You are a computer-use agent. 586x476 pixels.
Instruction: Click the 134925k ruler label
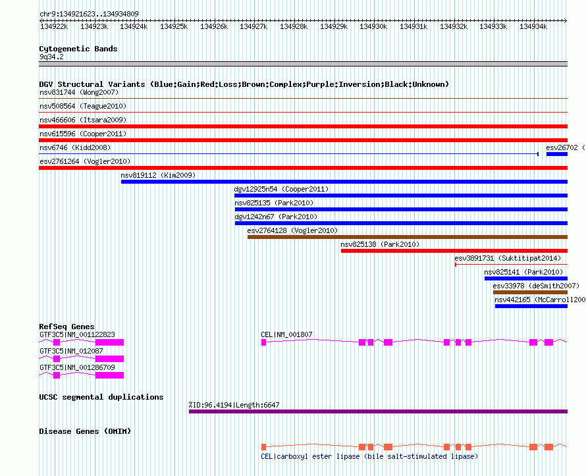click(174, 26)
